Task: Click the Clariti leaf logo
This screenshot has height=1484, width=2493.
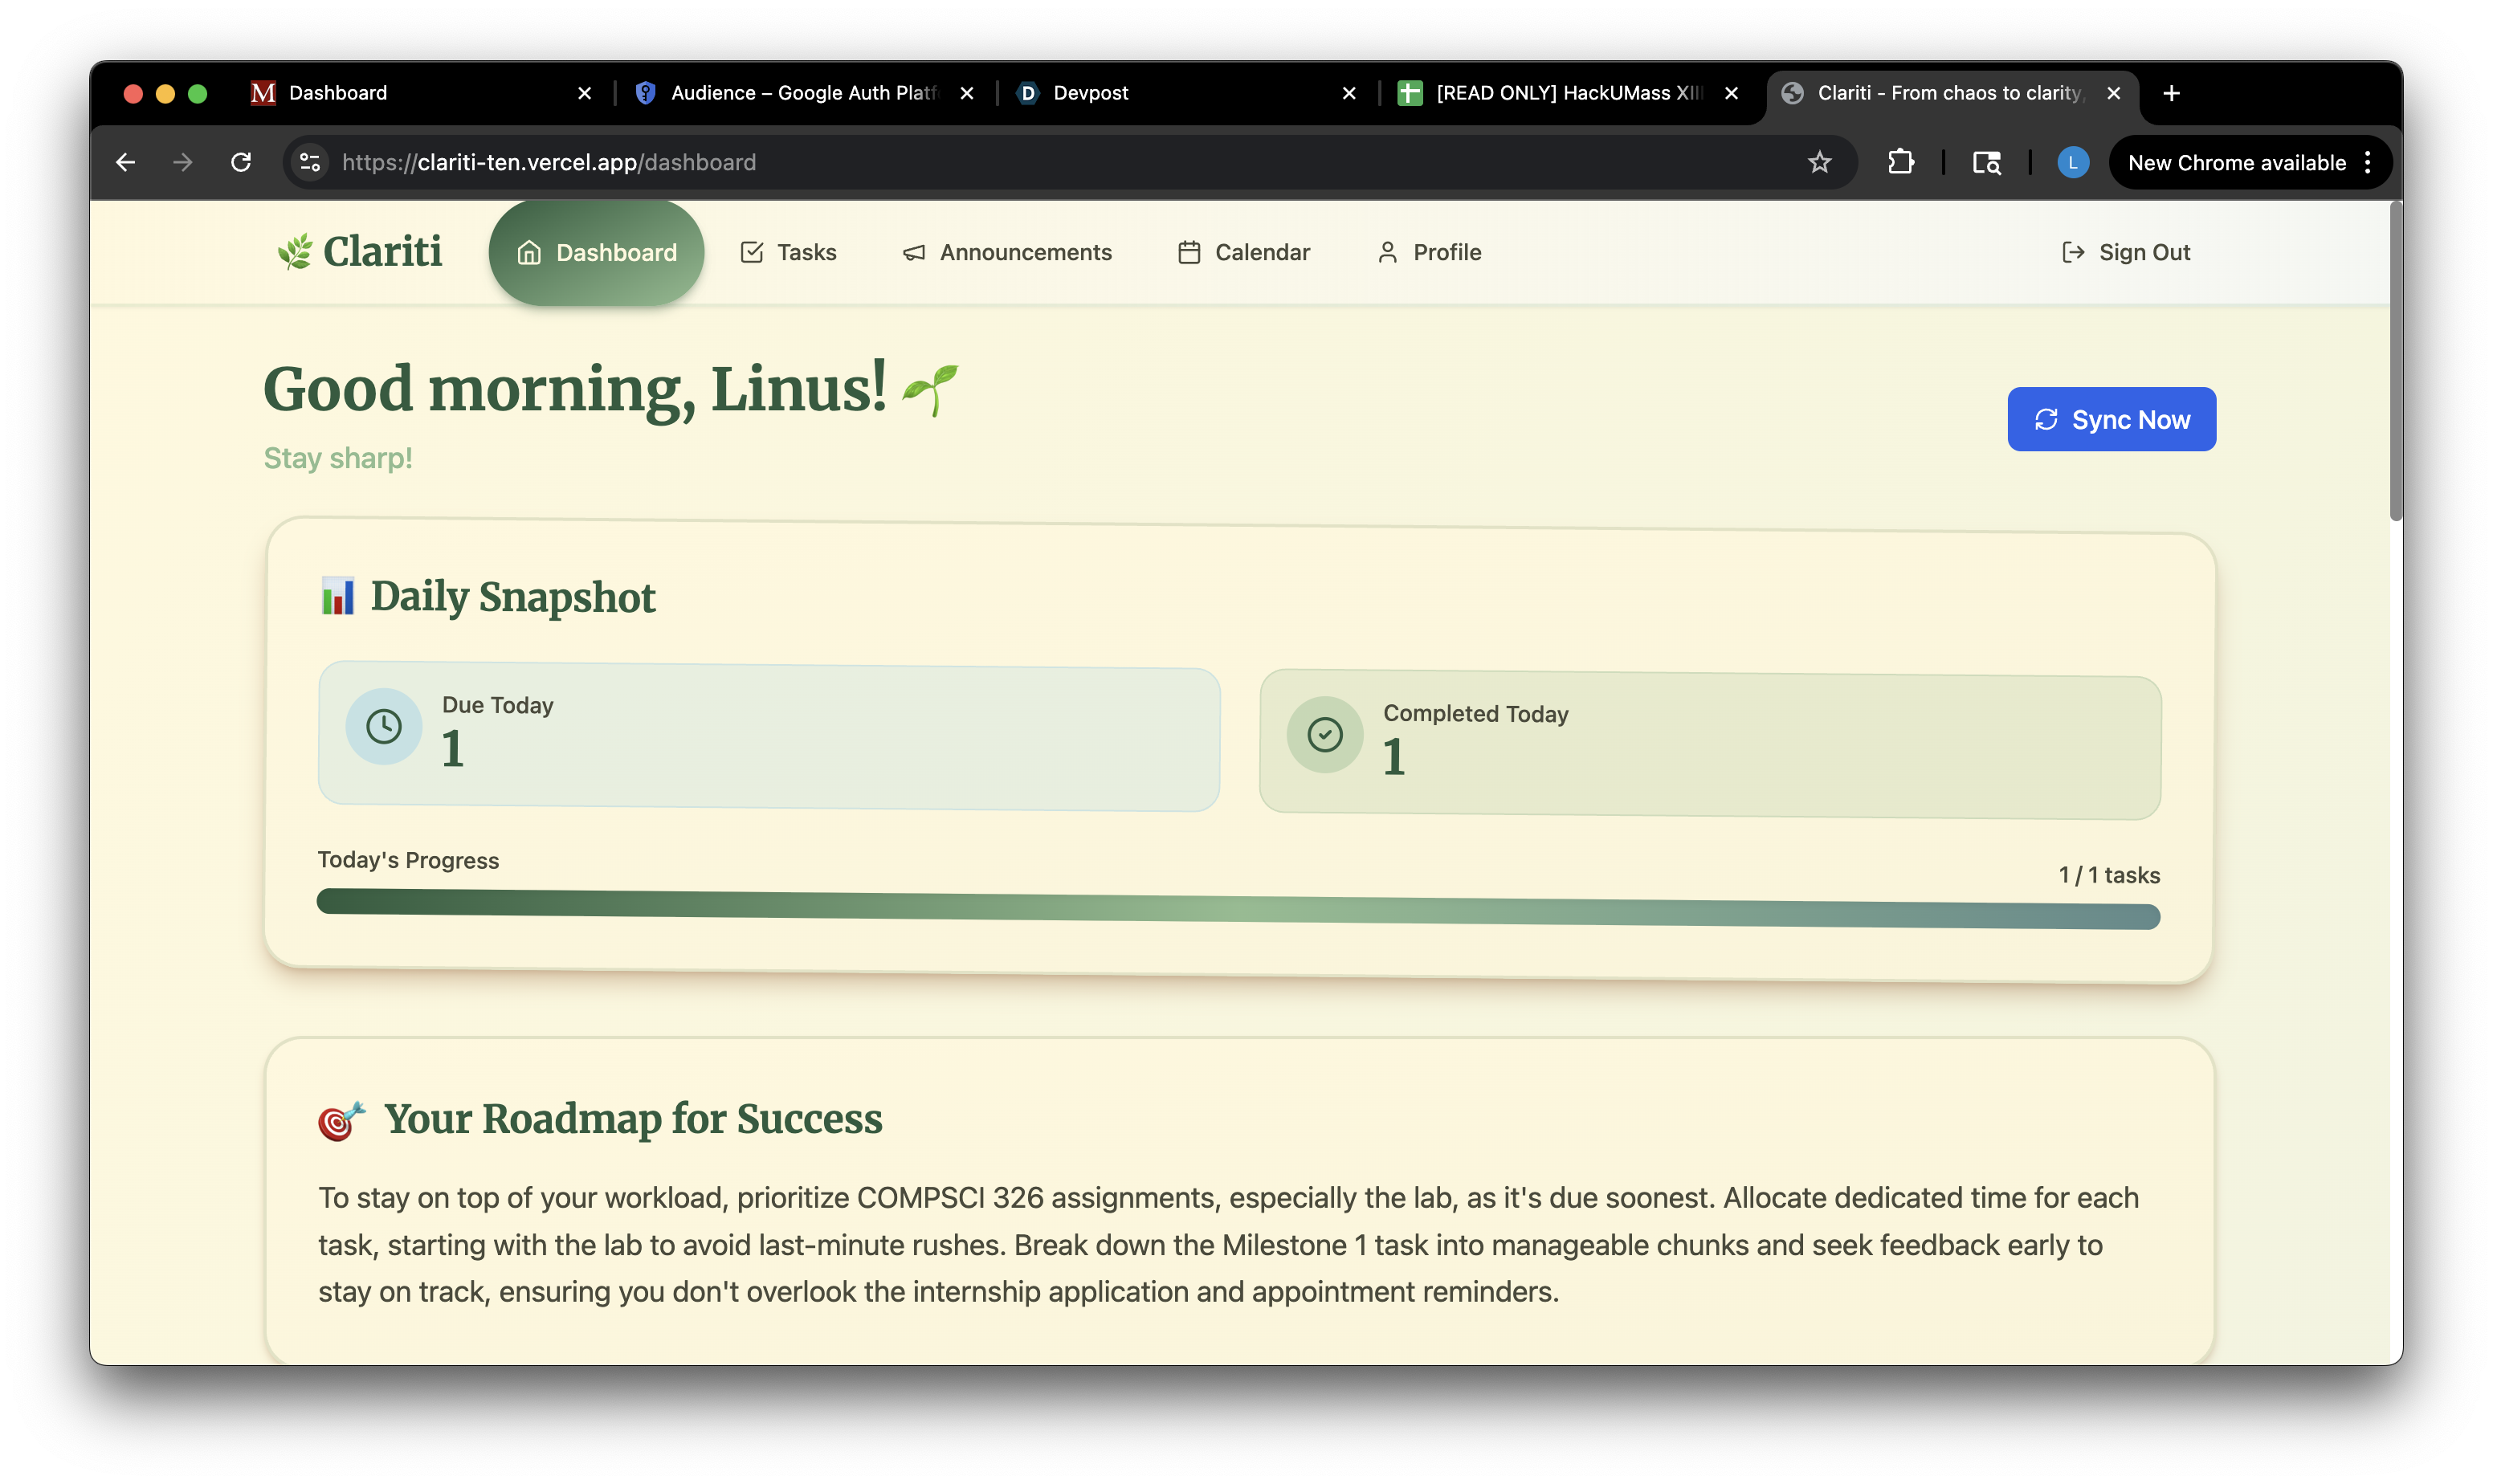Action: (295, 252)
